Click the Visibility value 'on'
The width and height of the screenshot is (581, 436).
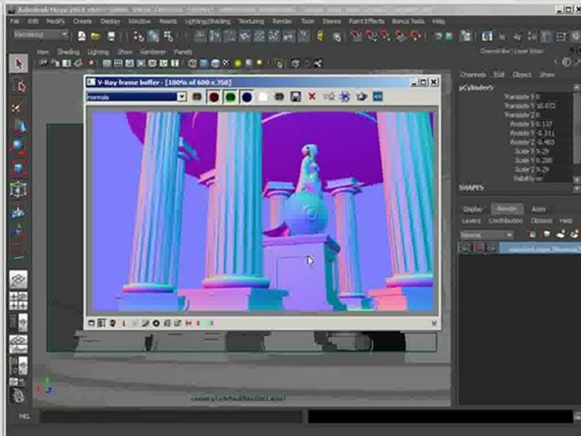pos(539,179)
